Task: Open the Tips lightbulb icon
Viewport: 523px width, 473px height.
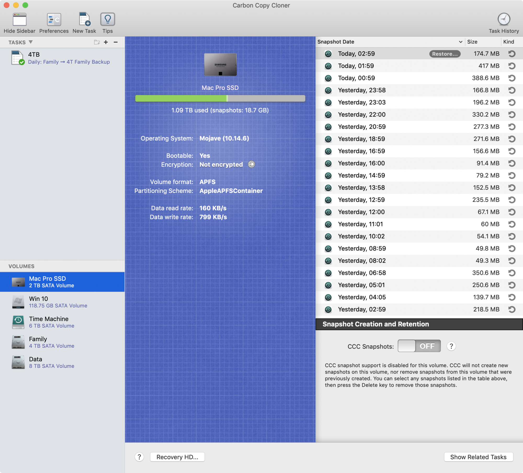Action: tap(107, 19)
